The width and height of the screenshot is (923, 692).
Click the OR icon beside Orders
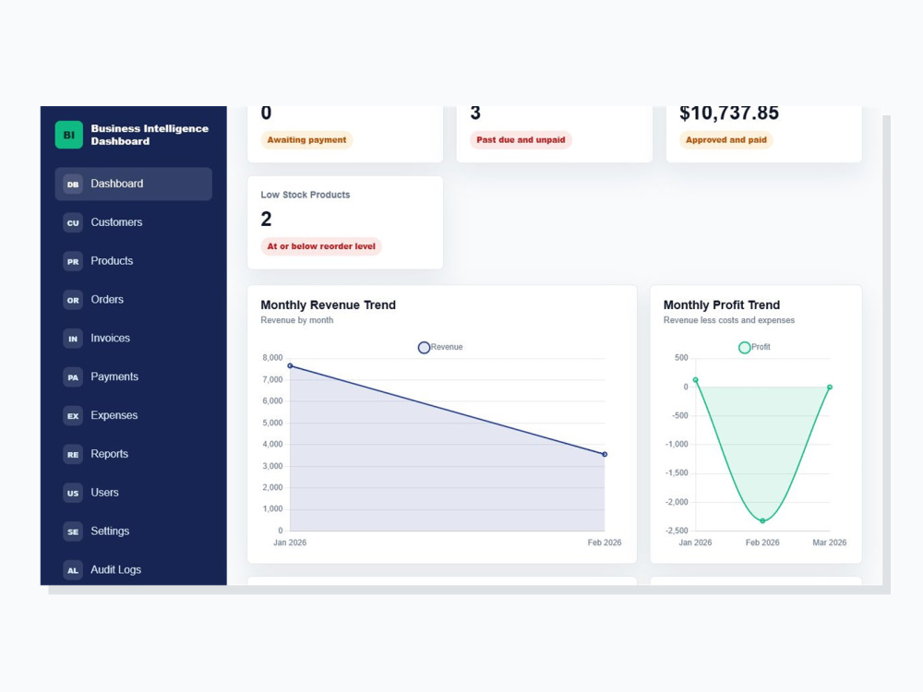tap(73, 300)
